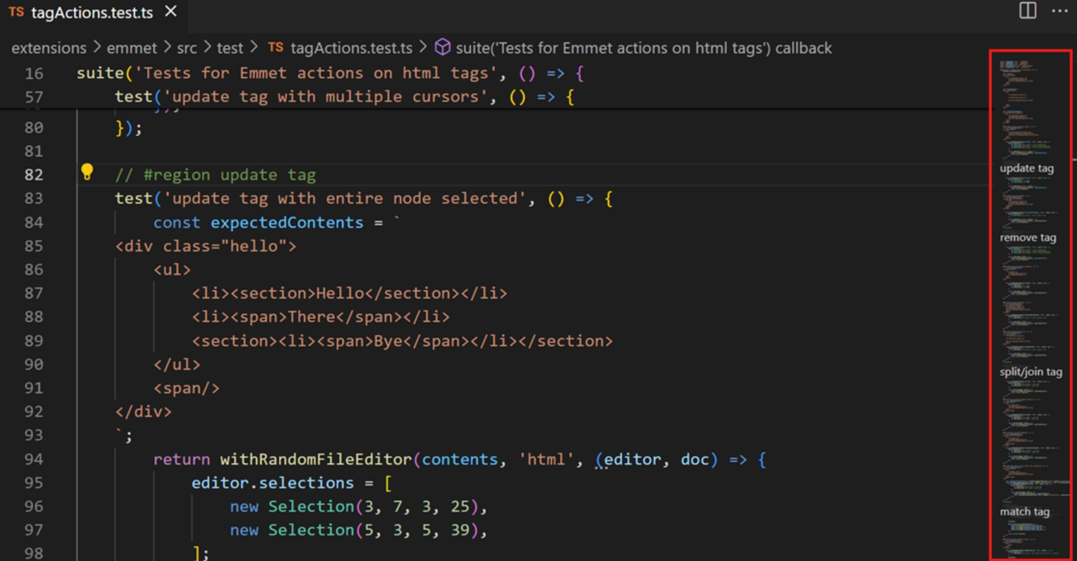
Task: Click 'new Selection(3, 7, 3, 25)' line
Action: (359, 507)
